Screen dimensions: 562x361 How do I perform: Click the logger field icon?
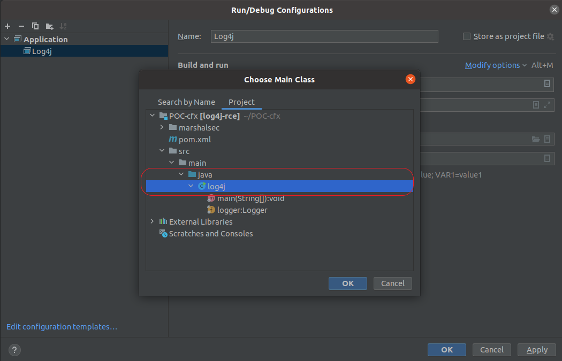click(x=211, y=210)
